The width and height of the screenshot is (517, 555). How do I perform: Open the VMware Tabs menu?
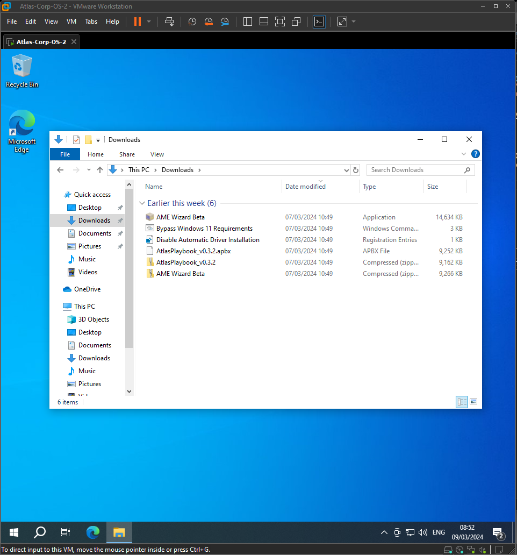coord(91,22)
